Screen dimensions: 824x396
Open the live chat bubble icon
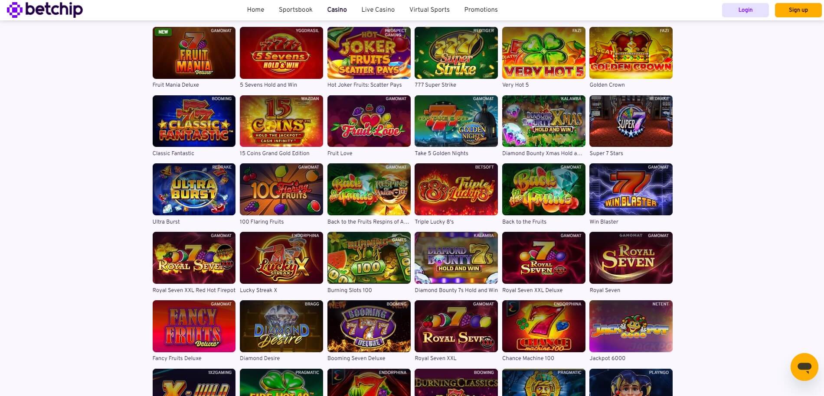pyautogui.click(x=804, y=367)
